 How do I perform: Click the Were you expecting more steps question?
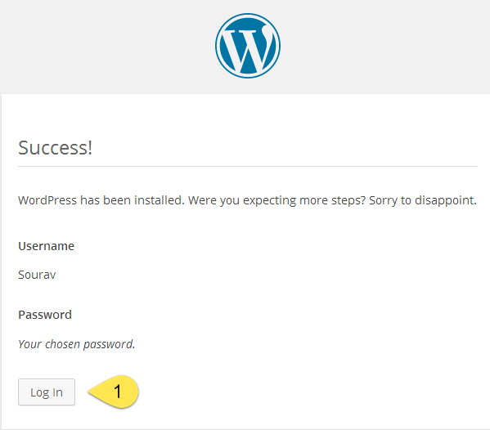pyautogui.click(x=276, y=200)
